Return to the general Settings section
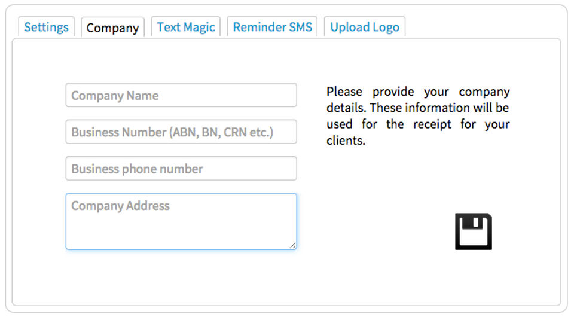Image resolution: width=574 pixels, height=320 pixels. tap(46, 27)
